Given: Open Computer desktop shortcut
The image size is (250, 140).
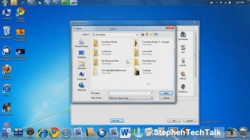Looking at the screenshot, I should (x=7, y=14).
